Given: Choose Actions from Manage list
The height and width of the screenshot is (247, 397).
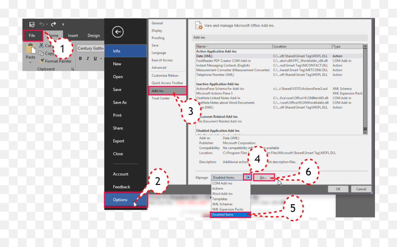Looking at the screenshot, I should [x=231, y=188].
